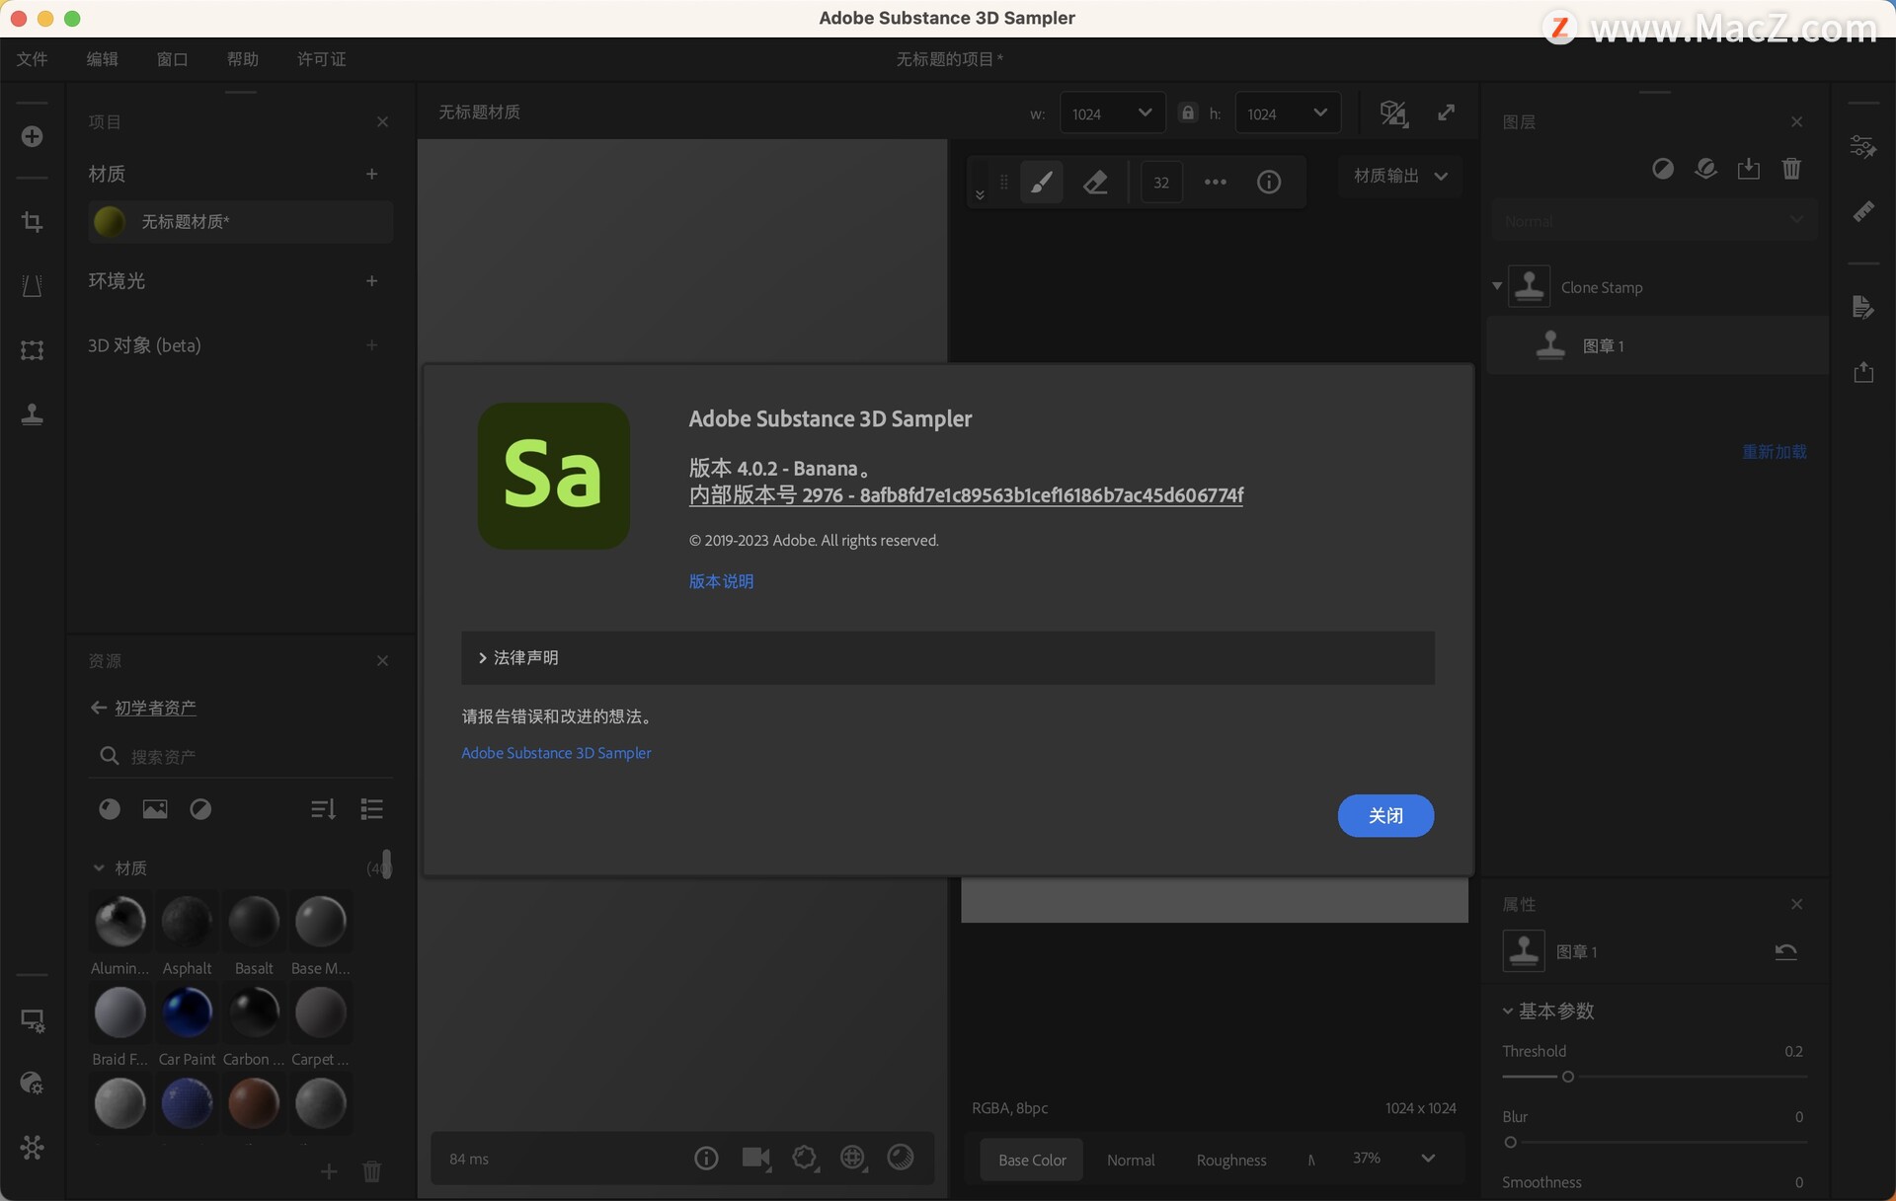Toggle fullscreen expand icon above the viewport
Viewport: 1896px width, 1201px height.
[x=1446, y=113]
